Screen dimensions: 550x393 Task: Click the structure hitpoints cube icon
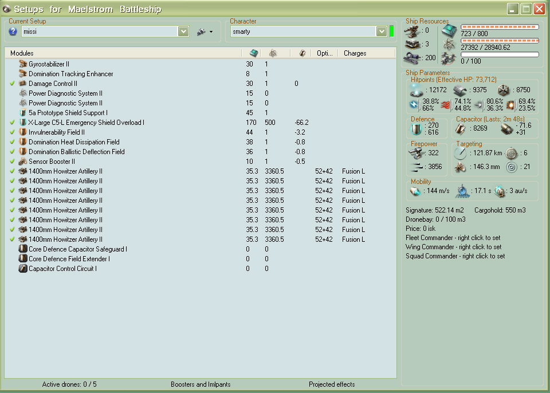coord(502,89)
